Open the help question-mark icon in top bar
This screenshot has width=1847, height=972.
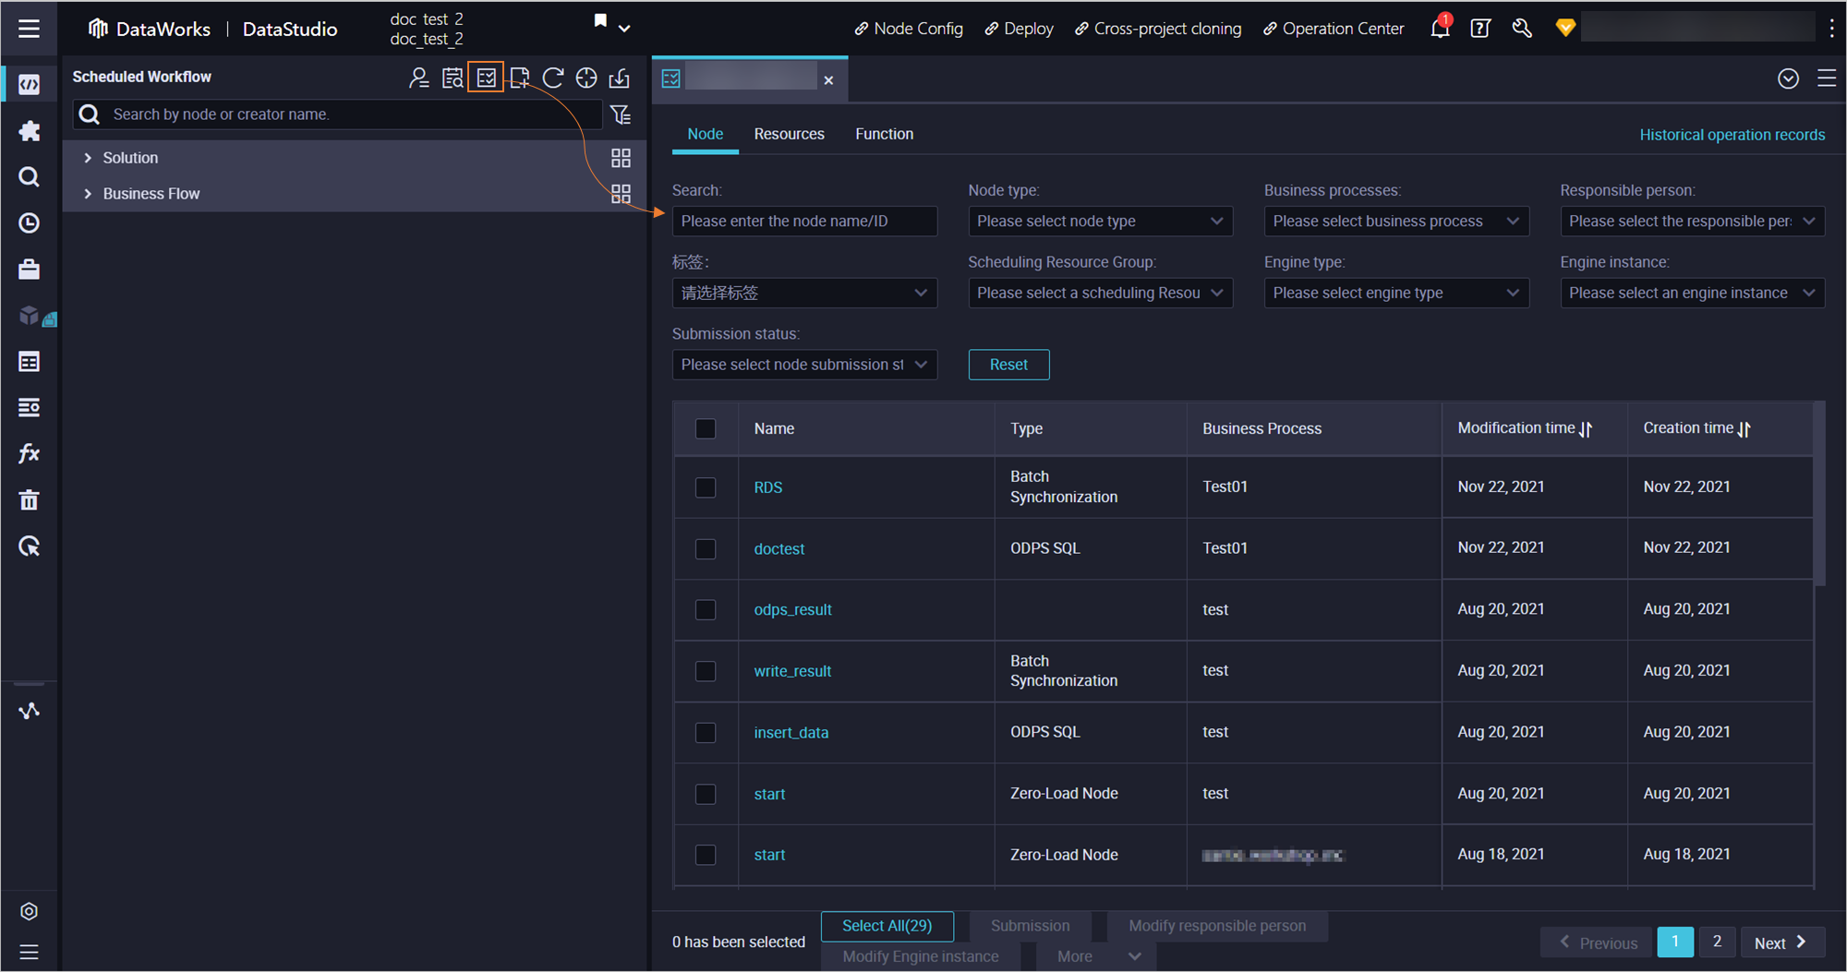click(1480, 29)
